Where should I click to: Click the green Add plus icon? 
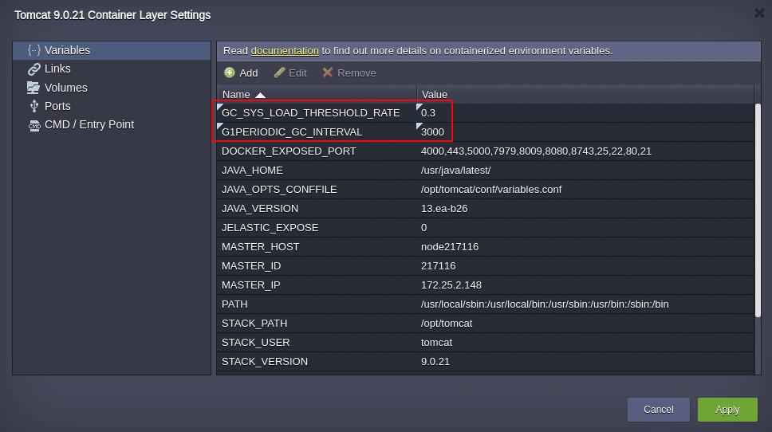pos(230,73)
